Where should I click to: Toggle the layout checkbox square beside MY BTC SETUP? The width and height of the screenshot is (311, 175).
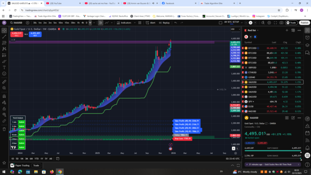(220, 23)
